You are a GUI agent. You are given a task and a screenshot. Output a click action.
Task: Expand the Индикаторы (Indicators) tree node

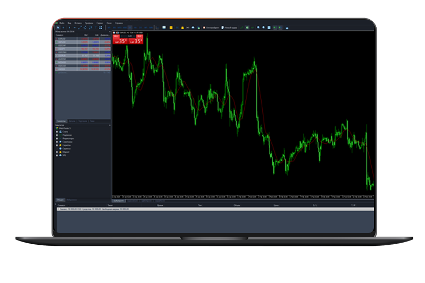coord(57,139)
